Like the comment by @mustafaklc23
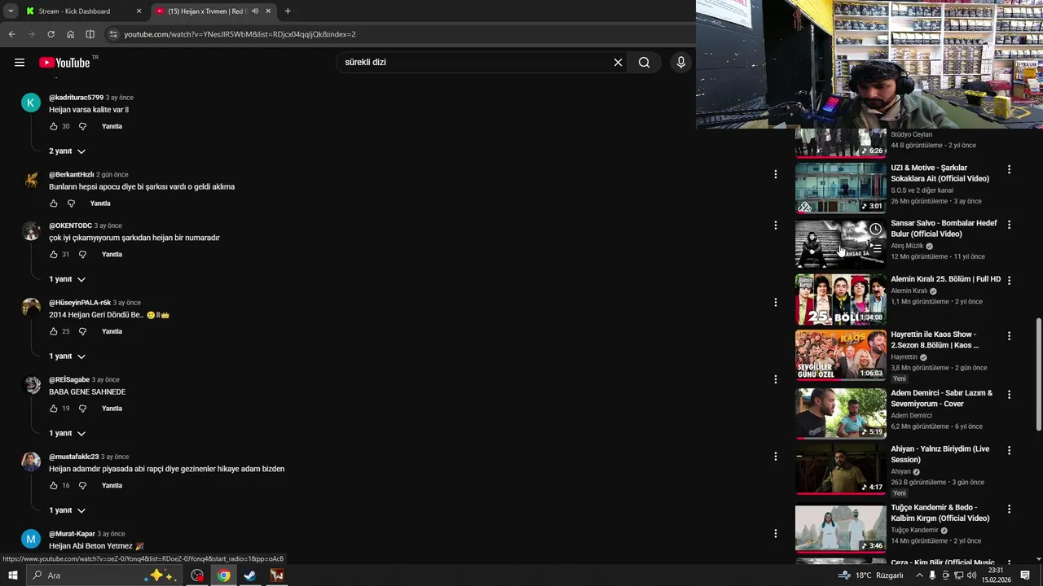Screen dimensions: 1043x586 coord(54,486)
